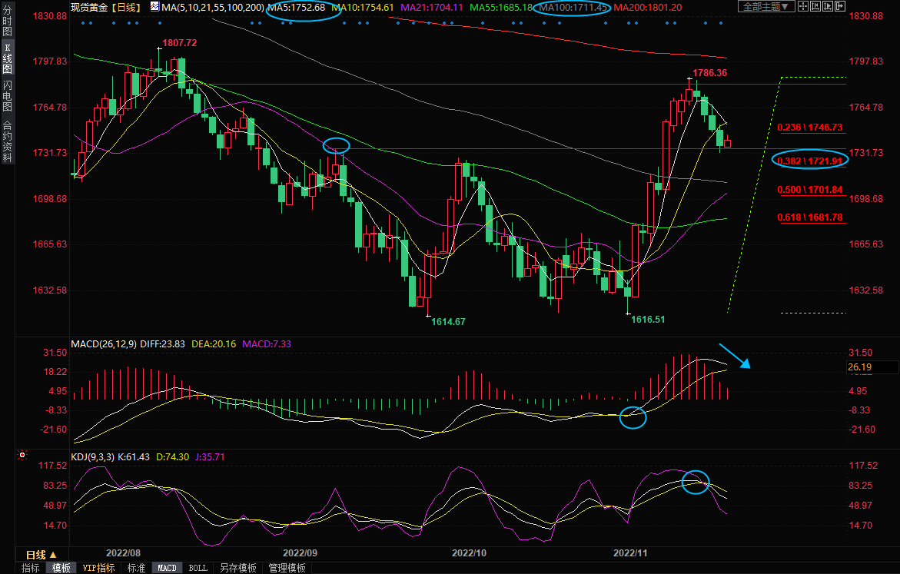Image resolution: width=900 pixels, height=574 pixels.
Task: Click the 管理模板 button
Action: [x=286, y=569]
